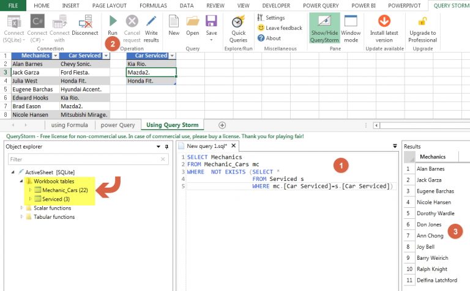Expand Scalar functions folder
The width and height of the screenshot is (470, 291).
click(x=21, y=208)
